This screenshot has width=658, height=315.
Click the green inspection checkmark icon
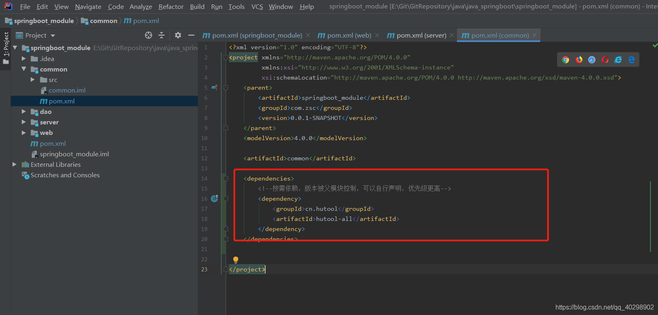(655, 46)
